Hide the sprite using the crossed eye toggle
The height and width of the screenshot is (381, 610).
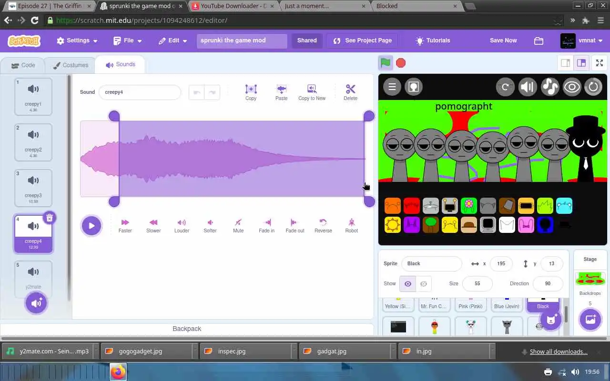(x=424, y=284)
